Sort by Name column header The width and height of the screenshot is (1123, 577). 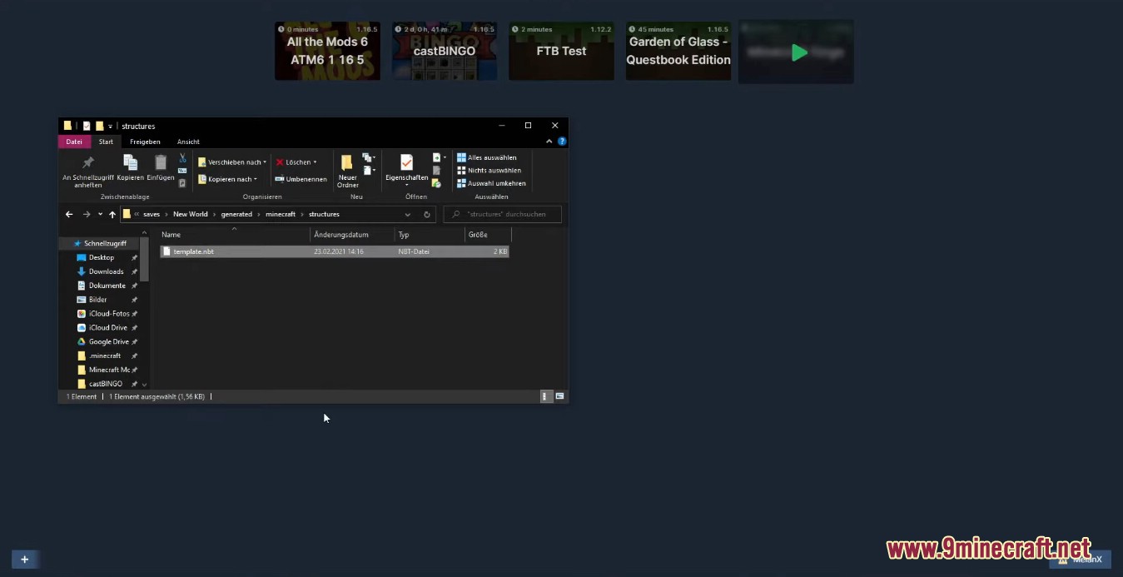coord(234,235)
